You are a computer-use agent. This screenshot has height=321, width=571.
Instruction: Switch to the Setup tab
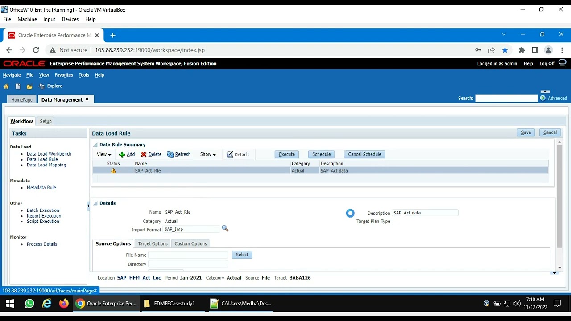click(46, 121)
